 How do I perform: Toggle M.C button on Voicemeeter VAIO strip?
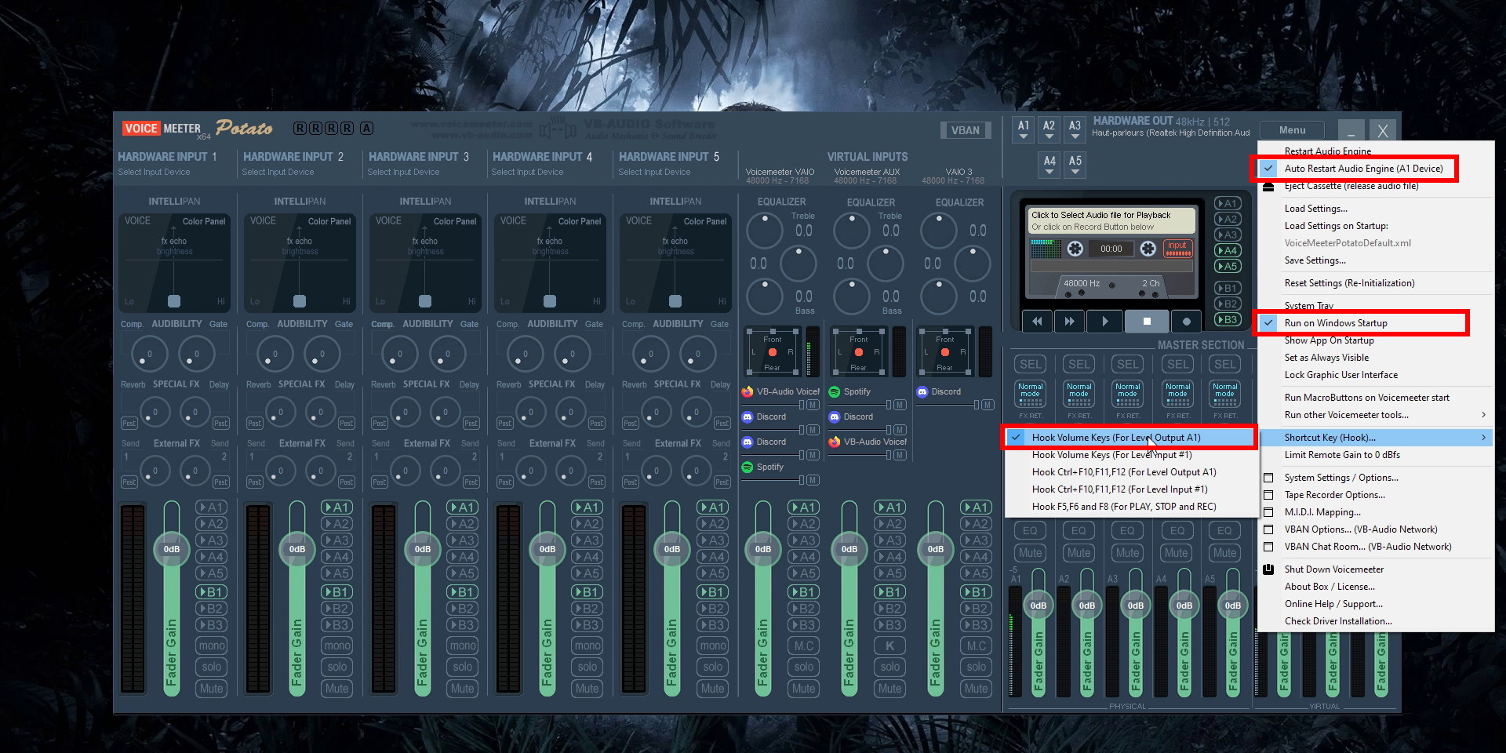(x=804, y=646)
